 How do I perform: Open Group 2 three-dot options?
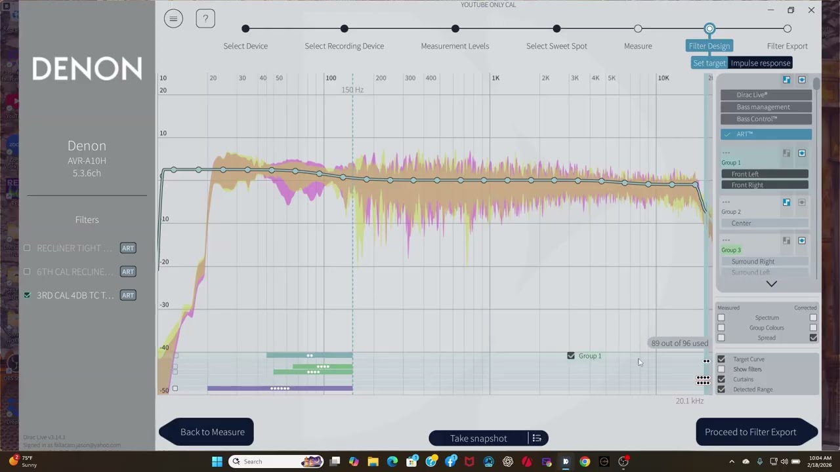(726, 203)
